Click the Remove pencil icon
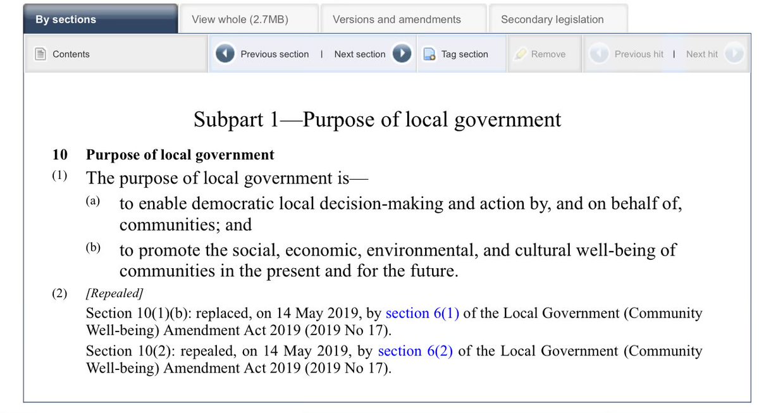The image size is (759, 413). [x=521, y=54]
